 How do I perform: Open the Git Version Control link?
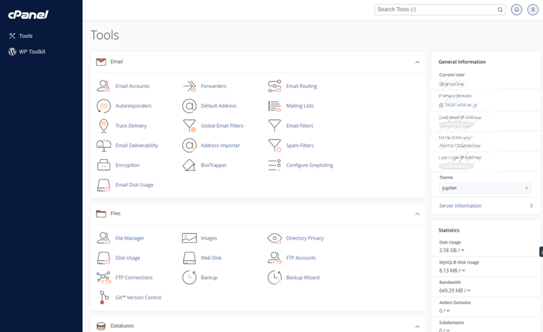138,297
